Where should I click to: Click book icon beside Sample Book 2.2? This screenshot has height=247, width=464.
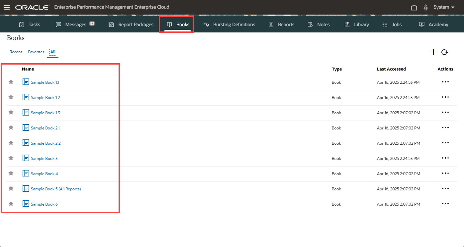[x=26, y=143]
